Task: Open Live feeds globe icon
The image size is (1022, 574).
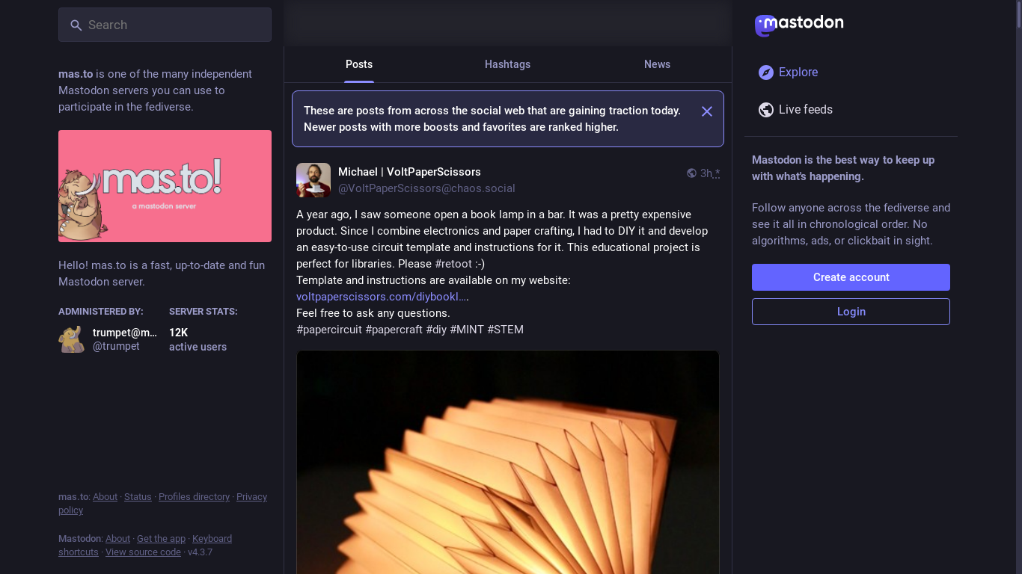Action: 765,110
